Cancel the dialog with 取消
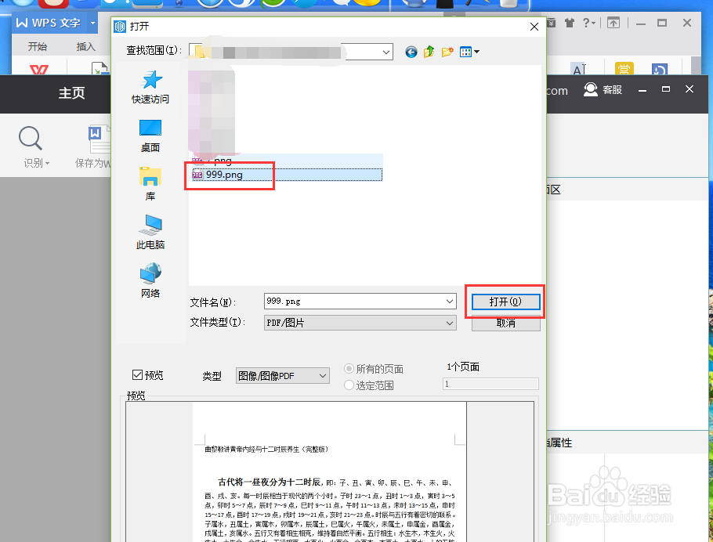 pyautogui.click(x=505, y=323)
